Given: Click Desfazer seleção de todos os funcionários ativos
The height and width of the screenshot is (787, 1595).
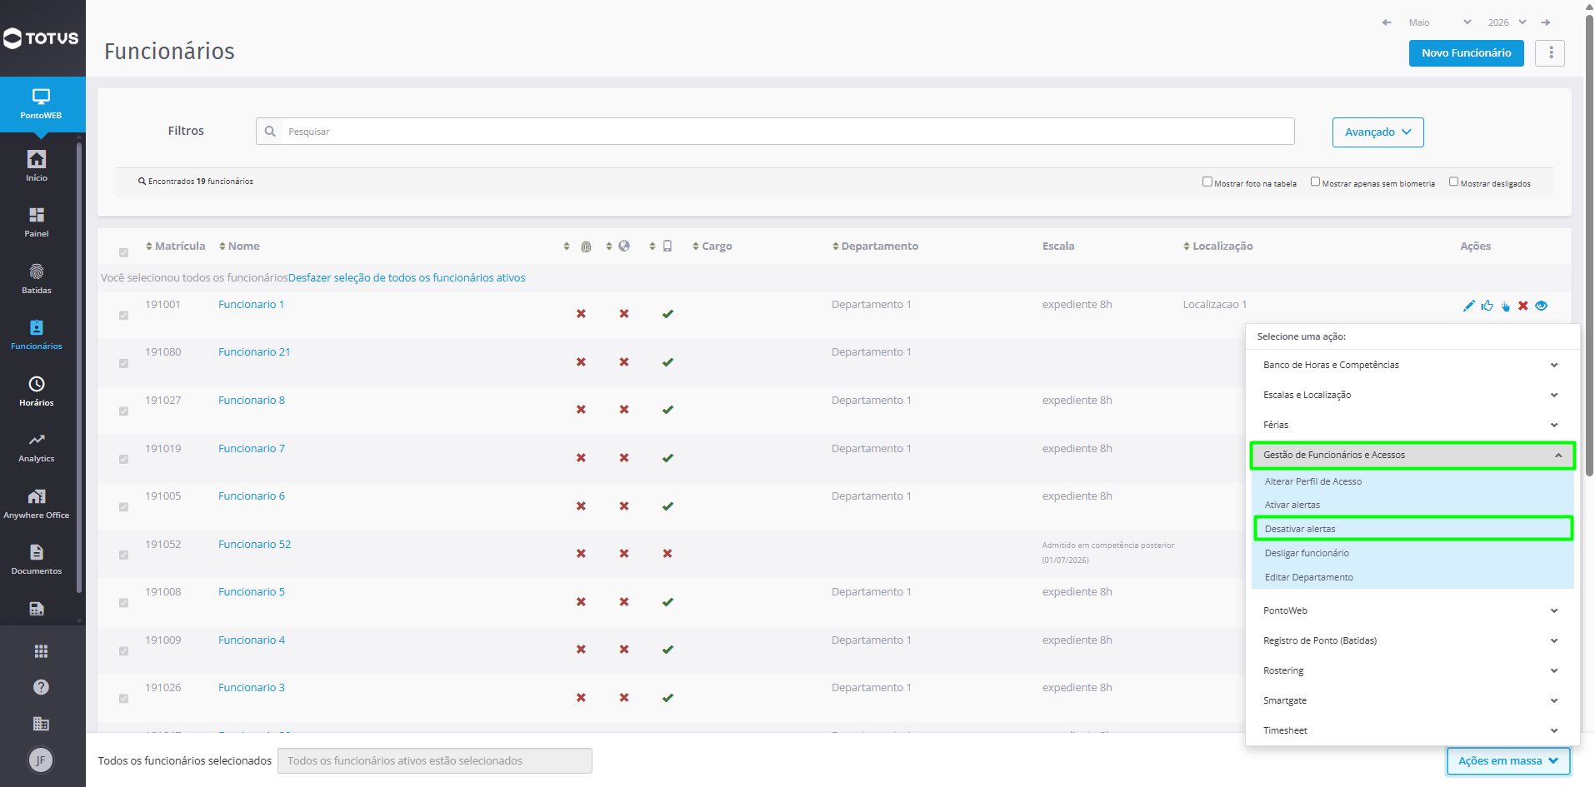Looking at the screenshot, I should click(x=407, y=277).
